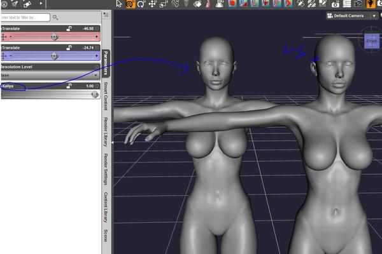
Task: Switch to the Smart Content tab
Action: (x=106, y=96)
